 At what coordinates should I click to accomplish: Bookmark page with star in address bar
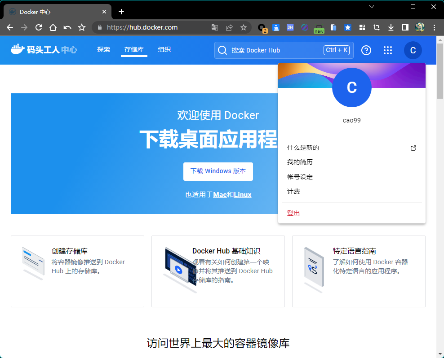tap(244, 27)
